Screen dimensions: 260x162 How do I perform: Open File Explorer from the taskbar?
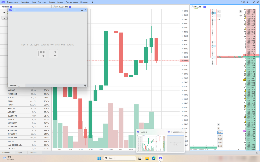pyautogui.click(x=147, y=158)
